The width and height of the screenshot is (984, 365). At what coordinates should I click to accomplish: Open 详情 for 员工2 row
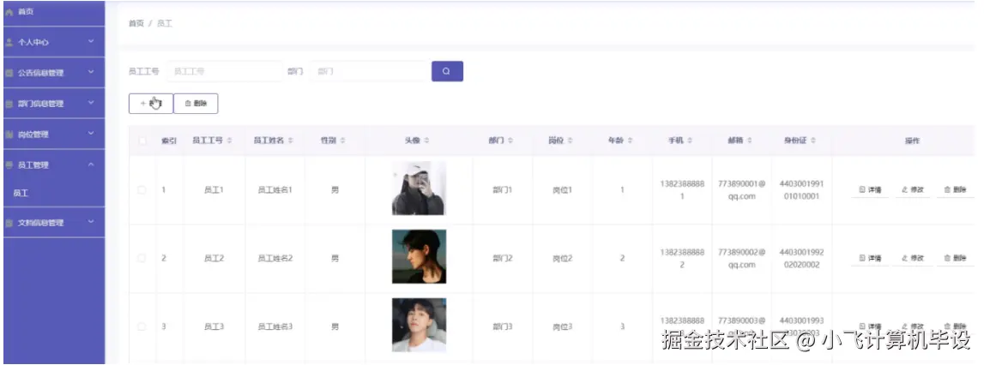(x=870, y=258)
